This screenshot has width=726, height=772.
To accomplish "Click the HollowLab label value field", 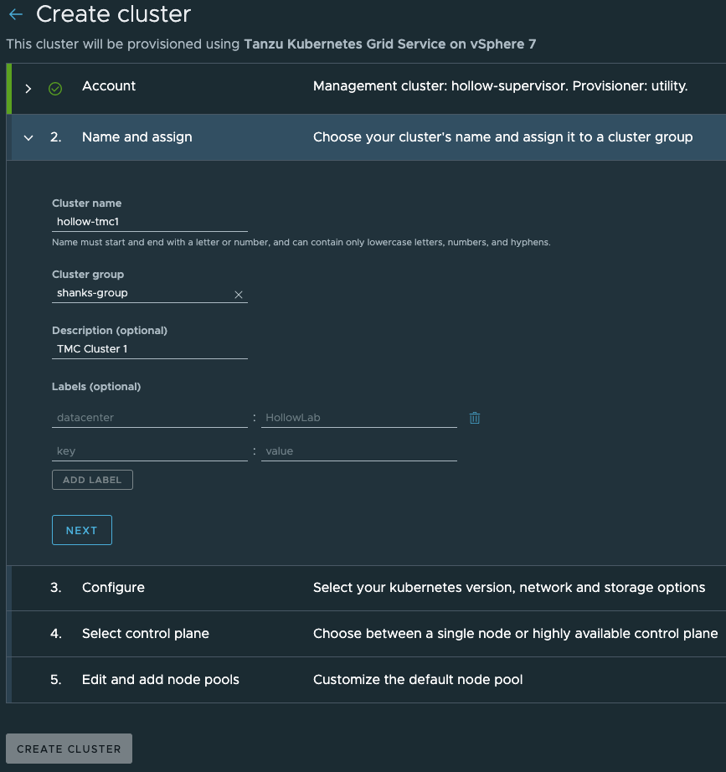I will 358,417.
